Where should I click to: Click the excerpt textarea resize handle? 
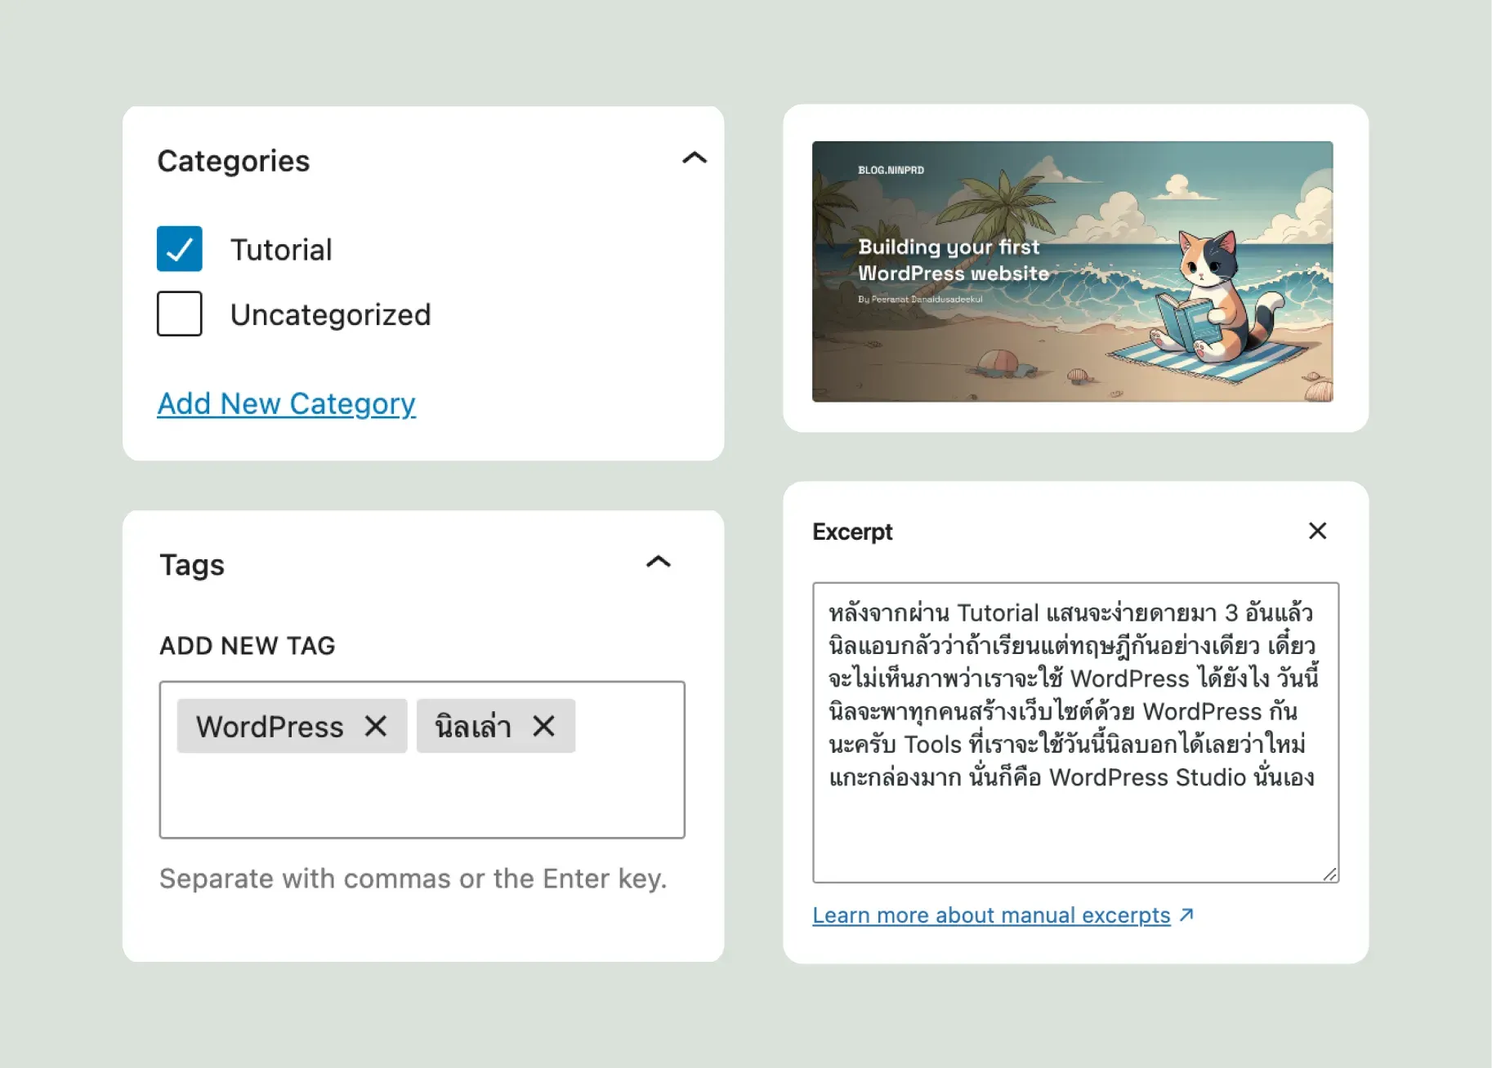tap(1329, 874)
